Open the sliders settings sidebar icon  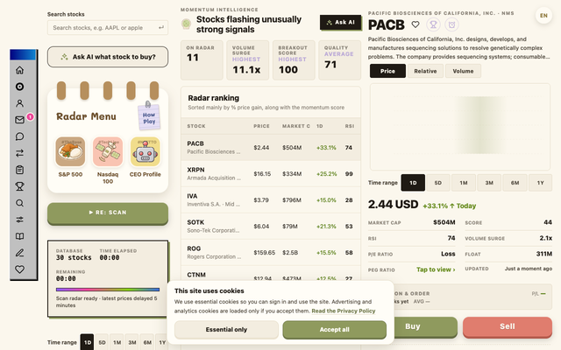point(19,220)
